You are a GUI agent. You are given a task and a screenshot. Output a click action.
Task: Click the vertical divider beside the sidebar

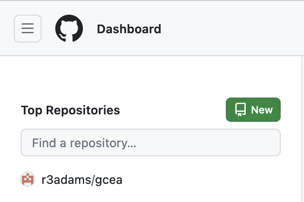coord(302,129)
